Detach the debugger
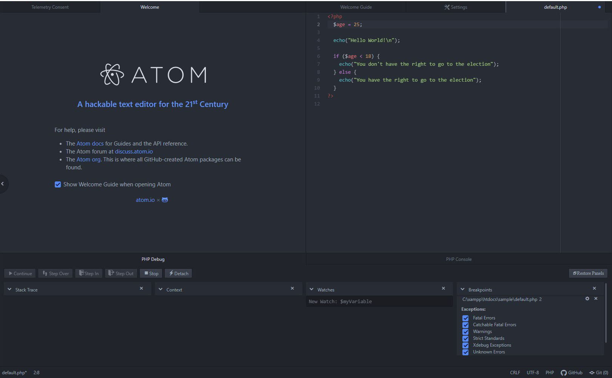Screen dimensions: 612x378 pos(178,273)
